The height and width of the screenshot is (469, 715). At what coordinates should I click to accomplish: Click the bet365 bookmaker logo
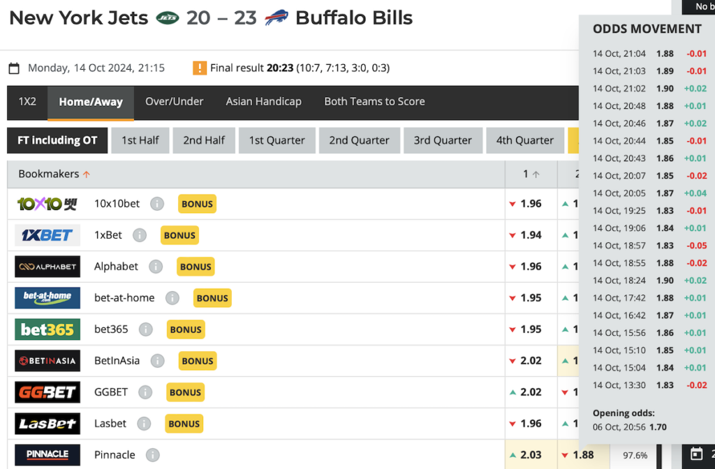pyautogui.click(x=47, y=329)
